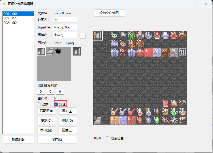
Task: Select map 002: 0:2 in list
Action: coord(18,23)
